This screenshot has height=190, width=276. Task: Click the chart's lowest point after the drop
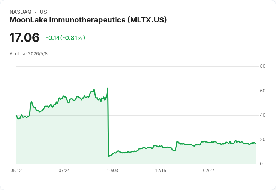click(x=109, y=156)
